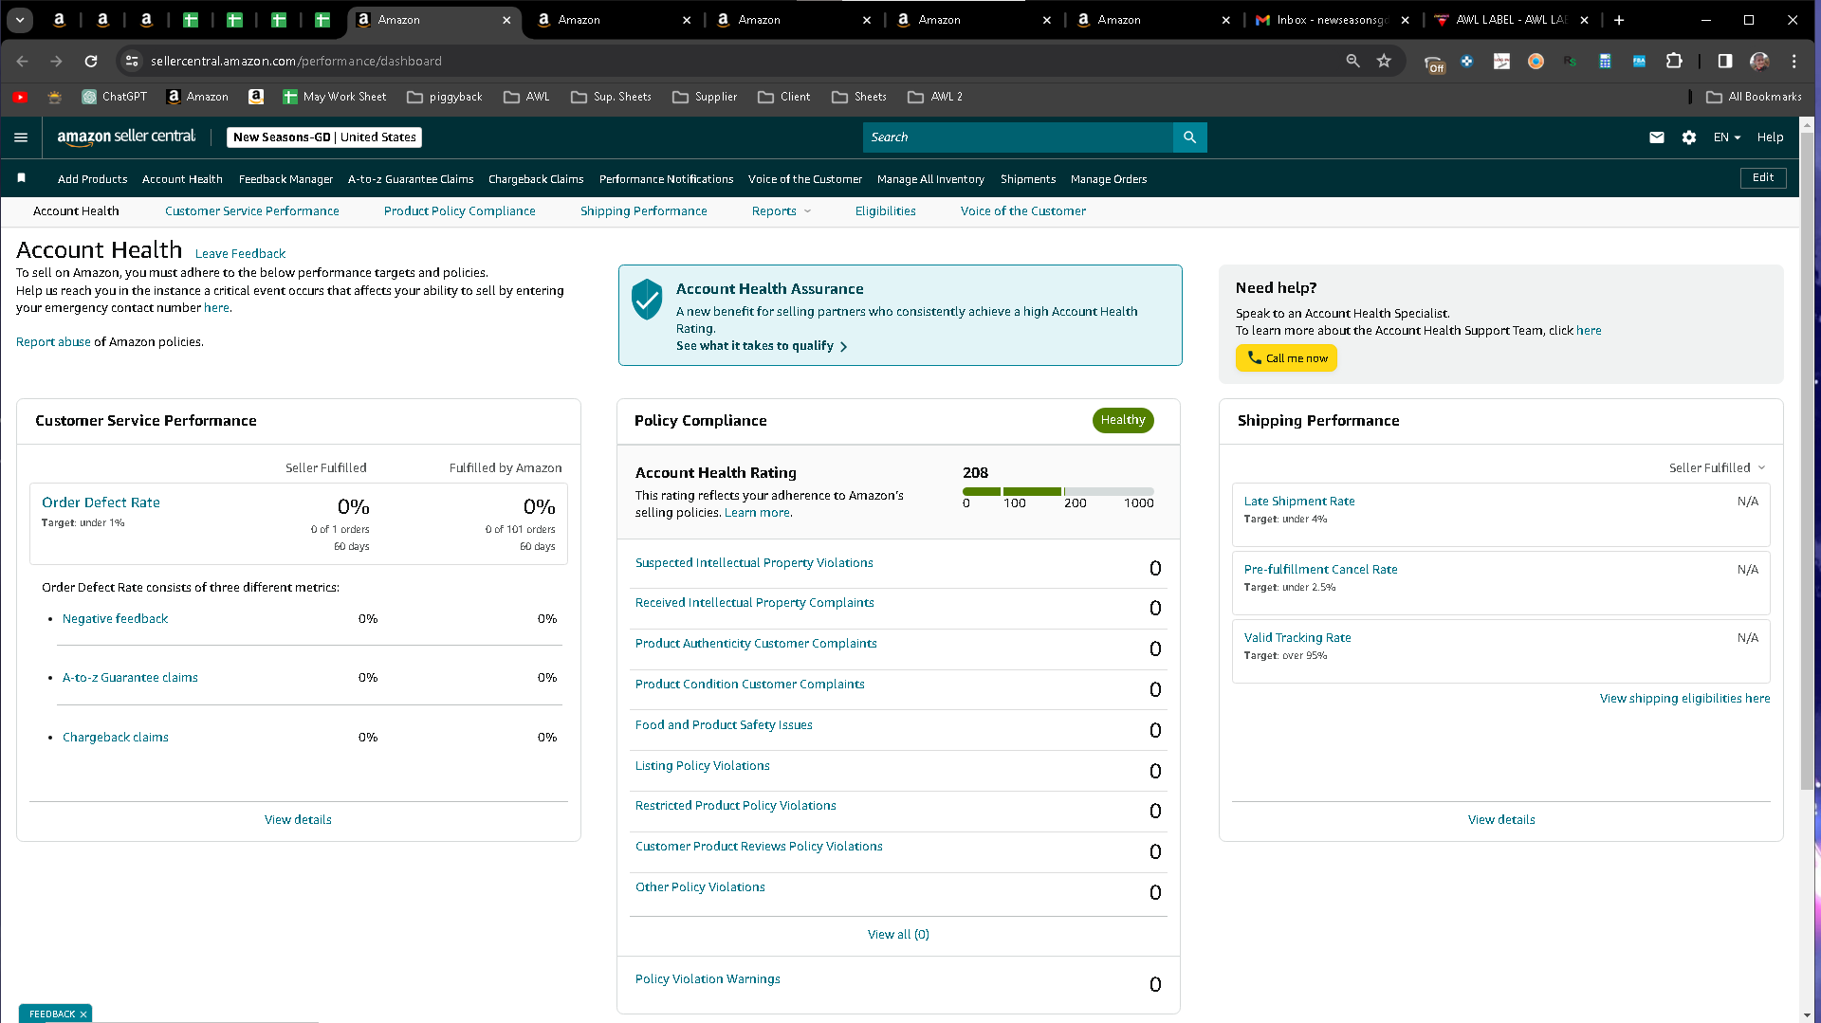
Task: Open the Negative feedback link
Action: pyautogui.click(x=115, y=619)
